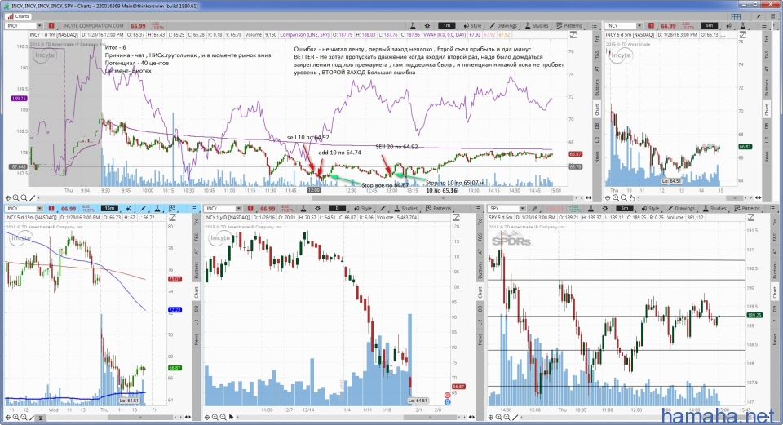Expand INCY symbol dropdown in top-right 5m chart
The width and height of the screenshot is (783, 425).
638,25
